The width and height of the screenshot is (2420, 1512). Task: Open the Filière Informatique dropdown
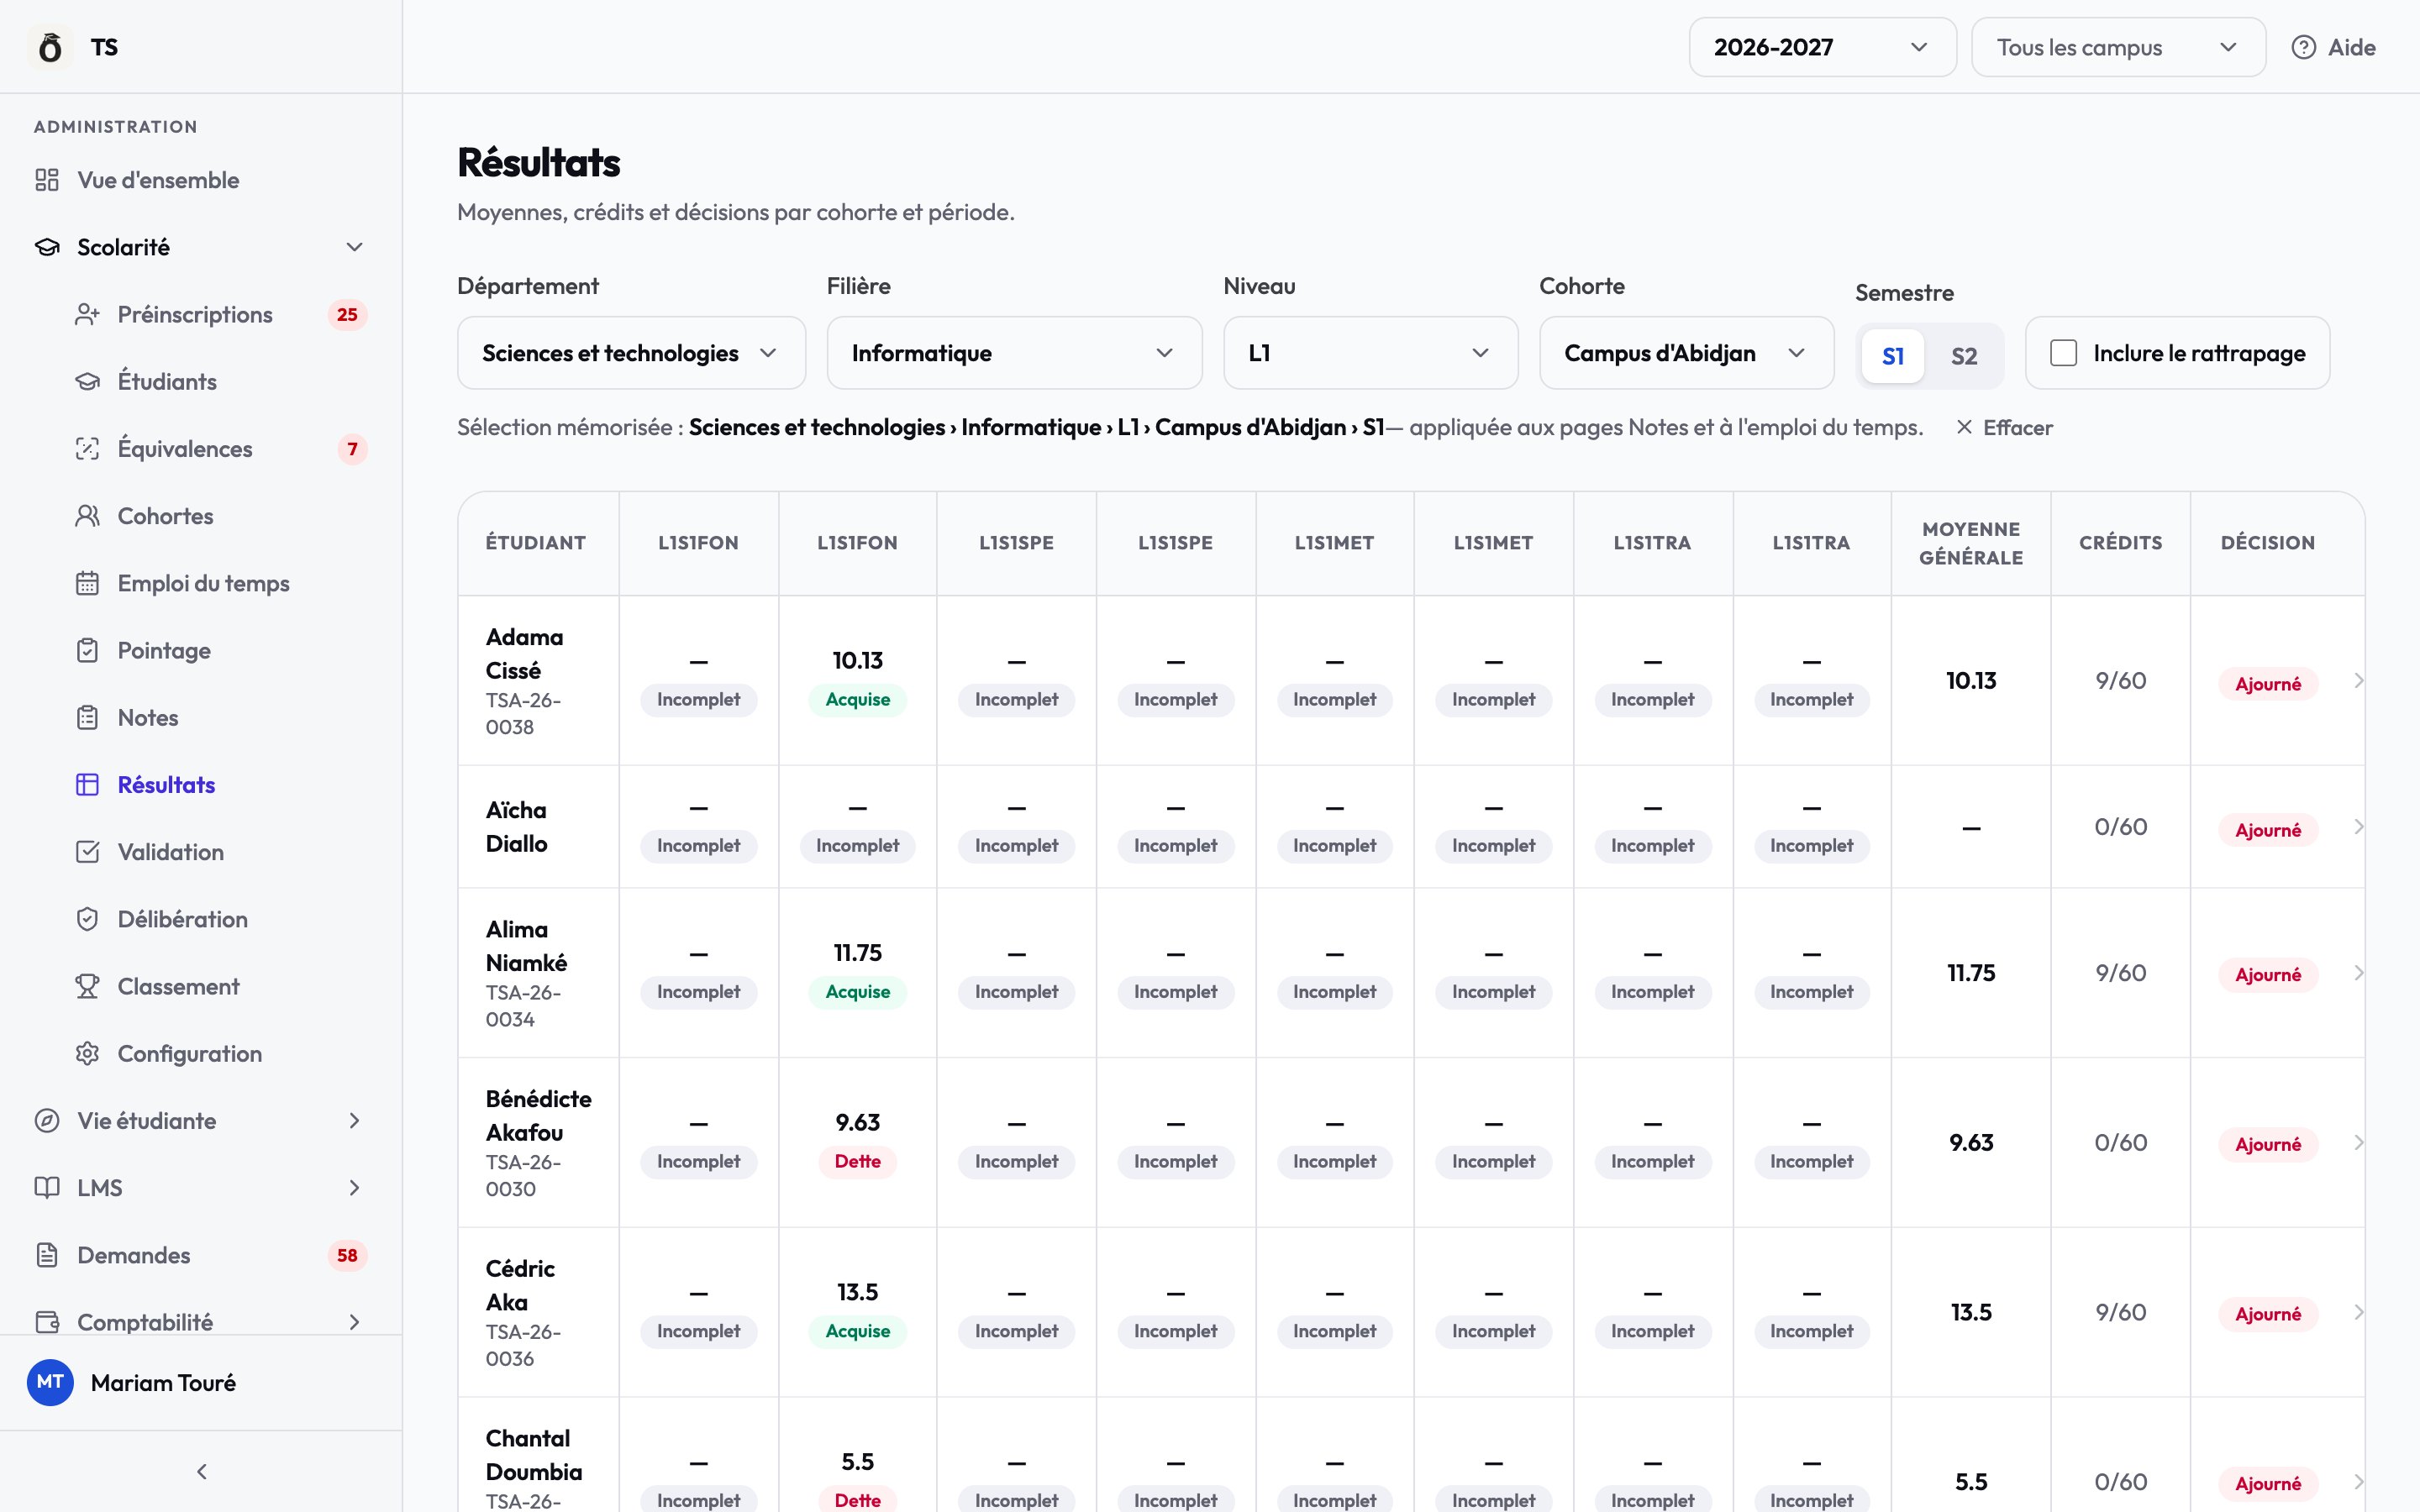[1014, 353]
